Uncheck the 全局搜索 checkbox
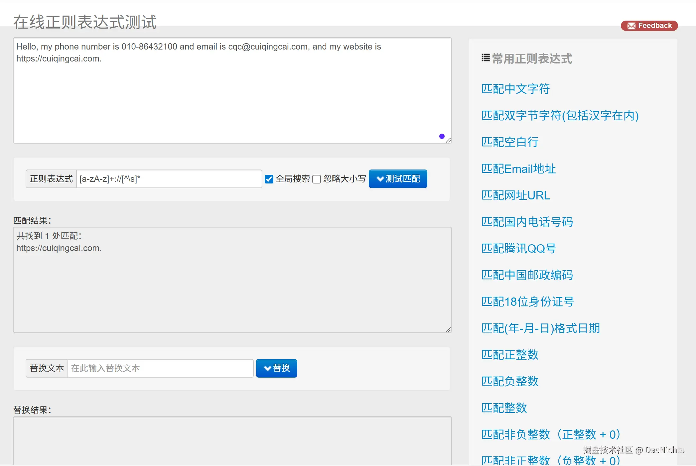This screenshot has width=696, height=466. coord(269,179)
